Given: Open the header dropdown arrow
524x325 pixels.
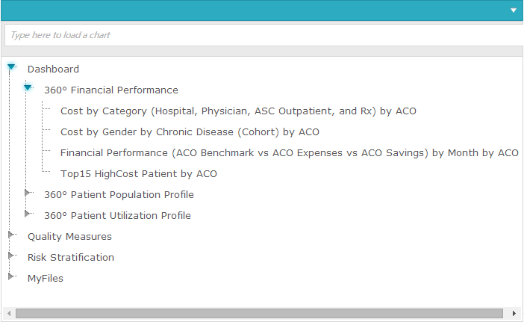Looking at the screenshot, I should pos(514,10).
